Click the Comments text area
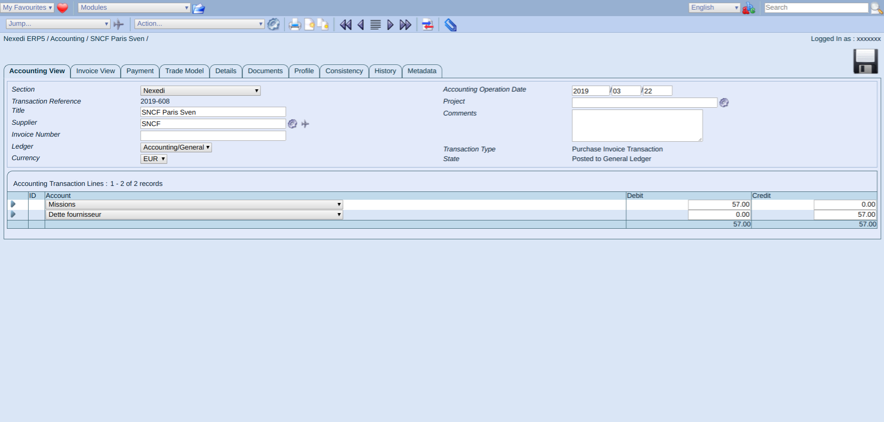 [x=637, y=126]
